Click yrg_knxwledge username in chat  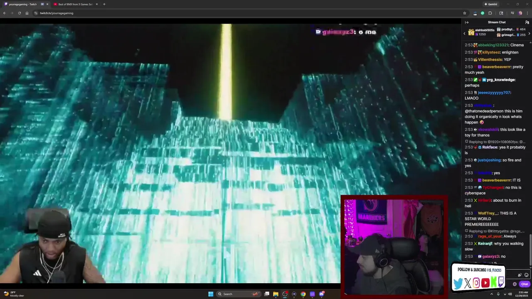(x=501, y=80)
